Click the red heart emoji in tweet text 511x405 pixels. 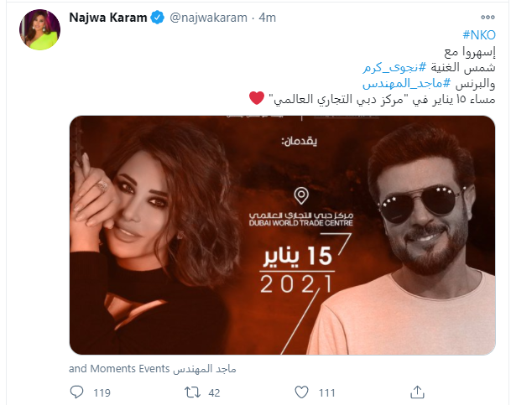(x=257, y=98)
